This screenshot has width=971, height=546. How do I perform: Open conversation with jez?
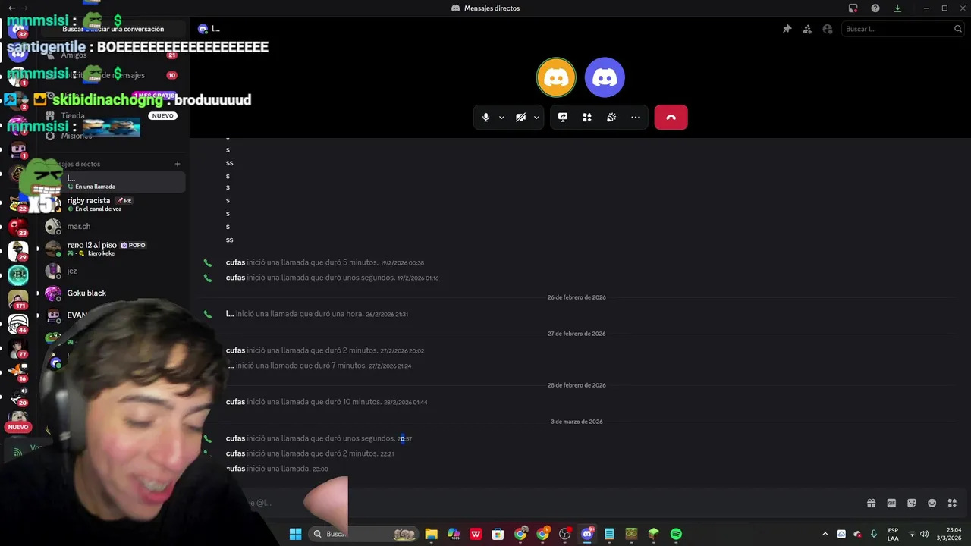[114, 271]
